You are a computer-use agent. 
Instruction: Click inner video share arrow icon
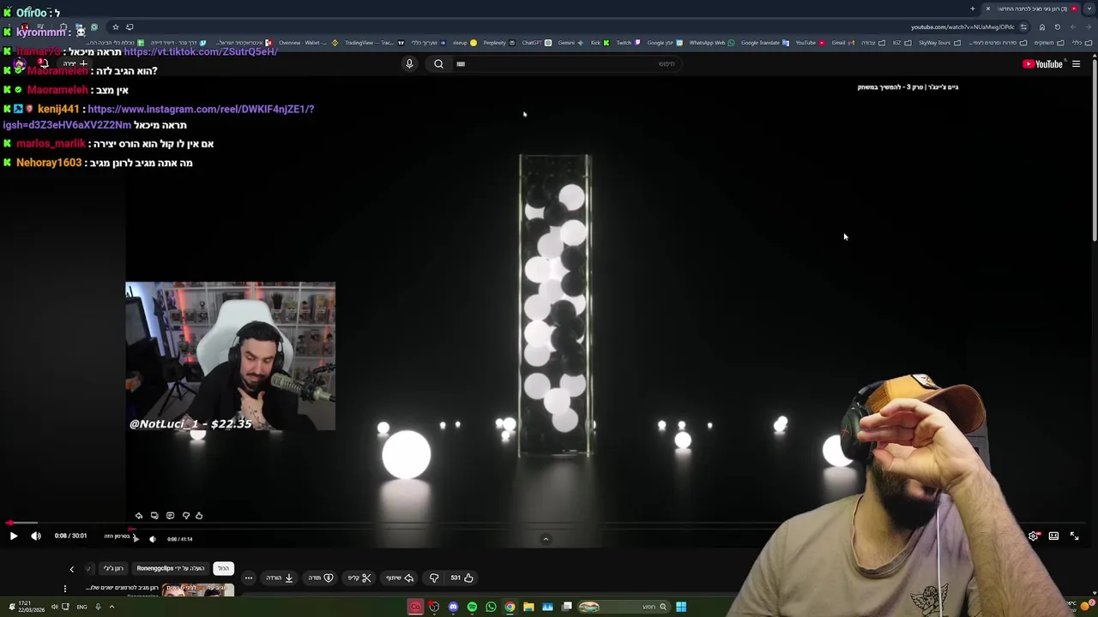139,515
